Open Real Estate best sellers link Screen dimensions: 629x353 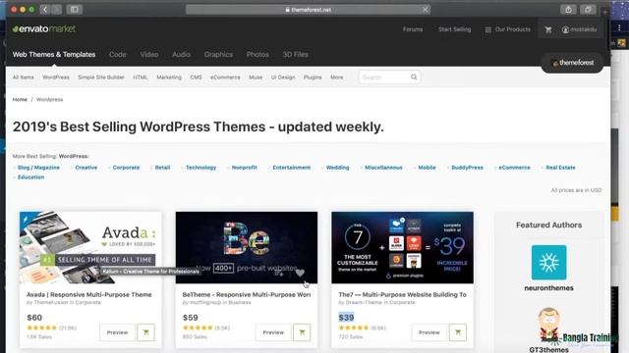[x=560, y=168]
